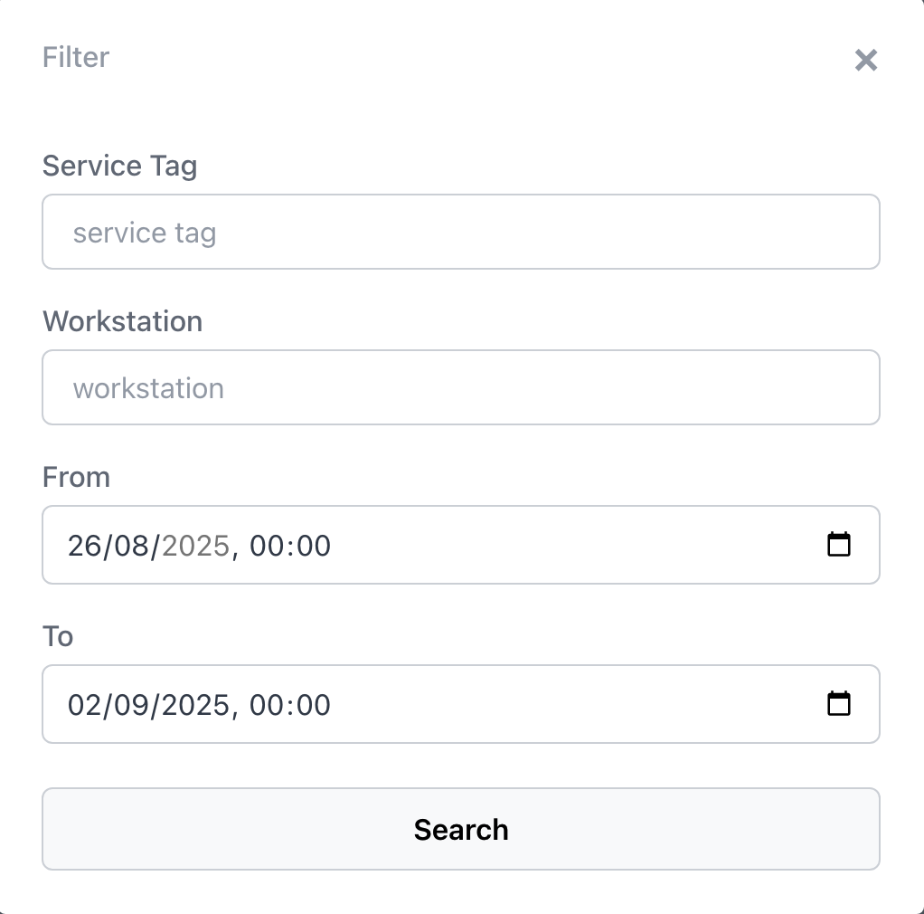Viewport: 924px width, 914px height.
Task: Focus the workstation text field
Action: click(460, 388)
